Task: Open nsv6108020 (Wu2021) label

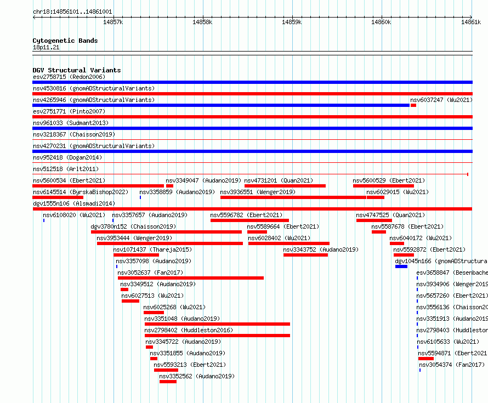Action: 74,215
